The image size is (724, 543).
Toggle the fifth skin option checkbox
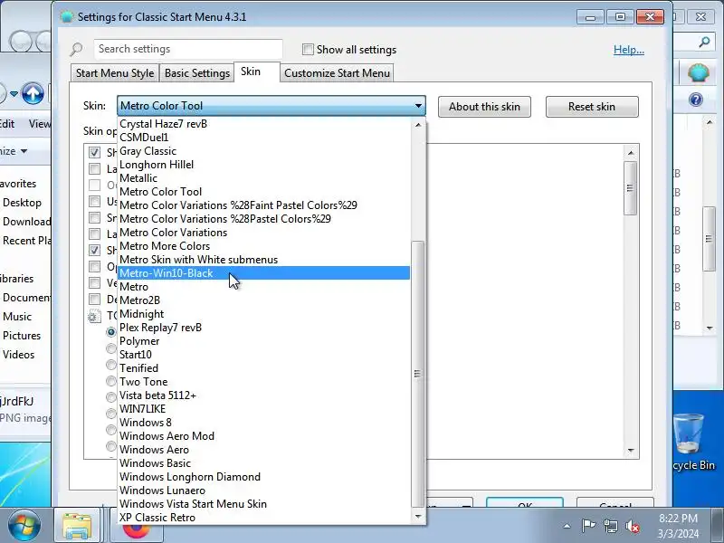pyautogui.click(x=95, y=217)
